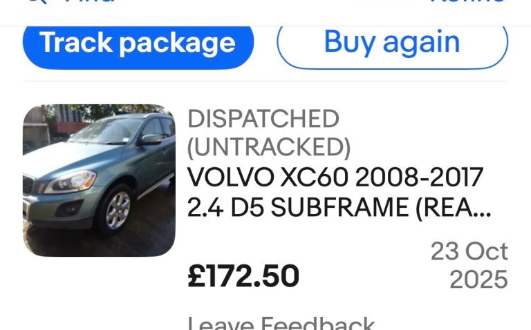531x330 pixels.
Task: Click the DISPATCHED (UNTRACKED) status text
Action: 269,133
